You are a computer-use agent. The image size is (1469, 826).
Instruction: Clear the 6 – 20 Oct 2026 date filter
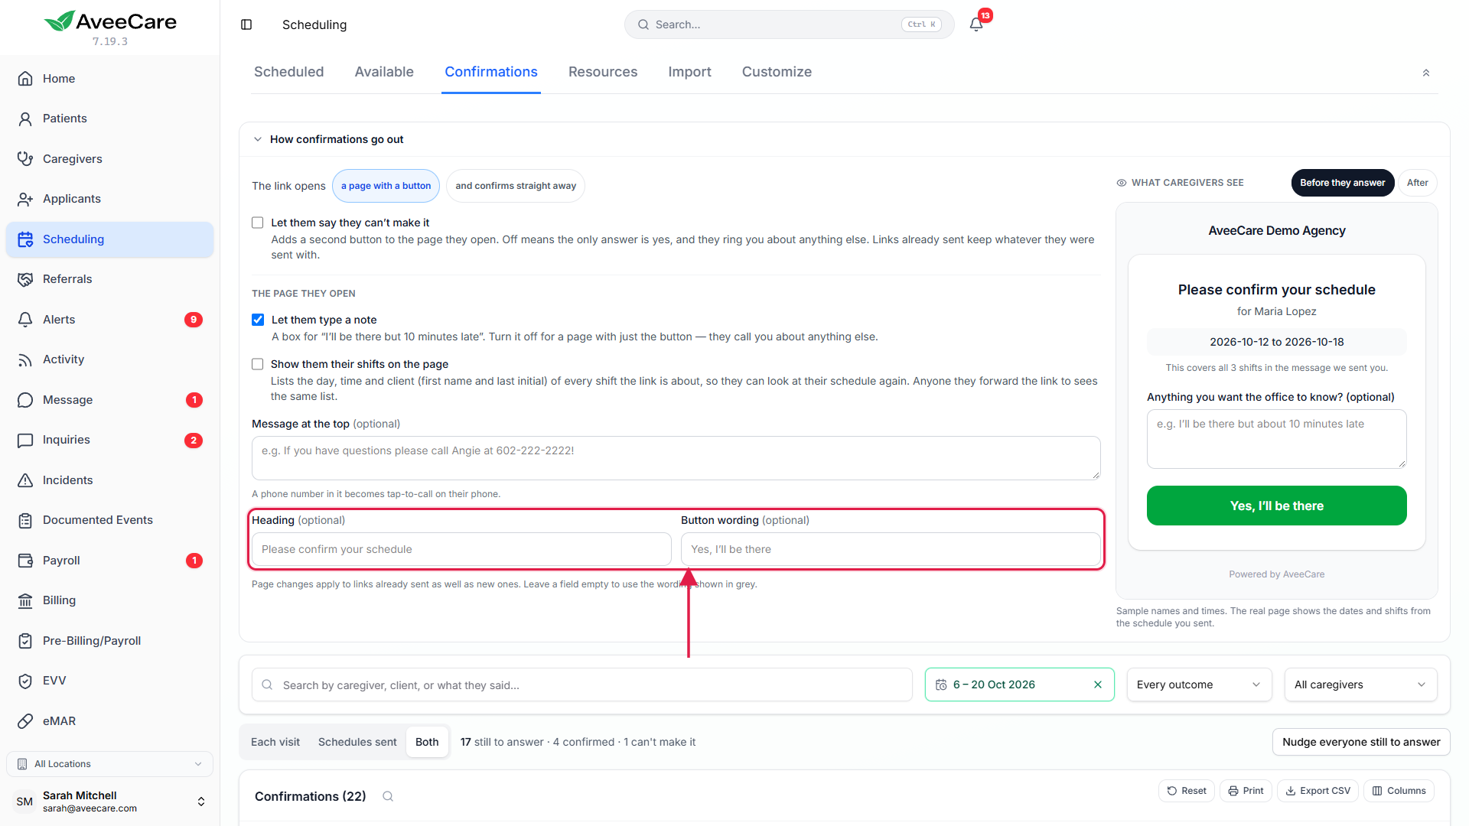[1098, 685]
